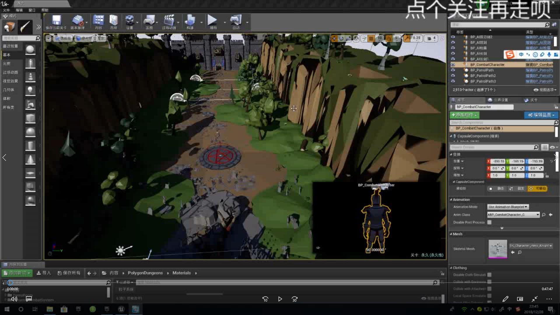Click the video player pen annotation icon
The image size is (560, 315).
click(505, 299)
